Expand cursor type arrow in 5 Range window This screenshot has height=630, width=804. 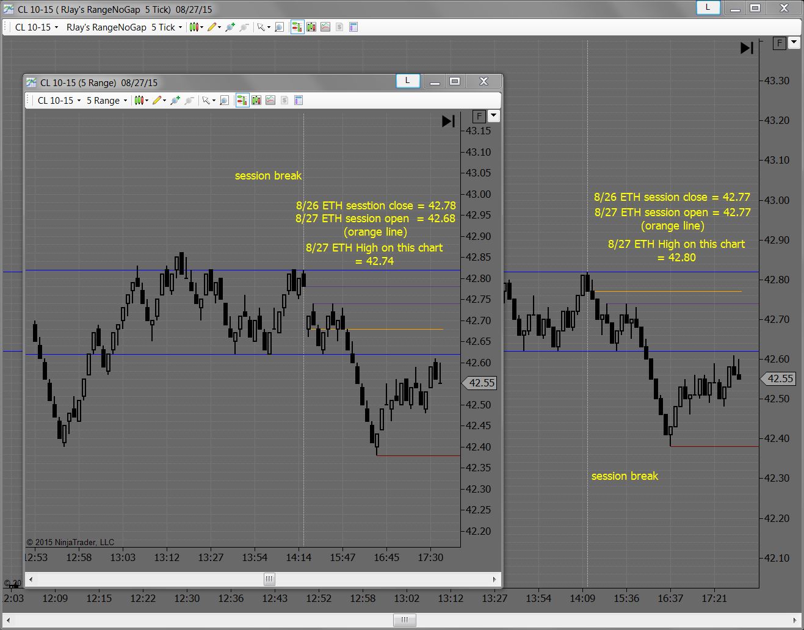214,101
